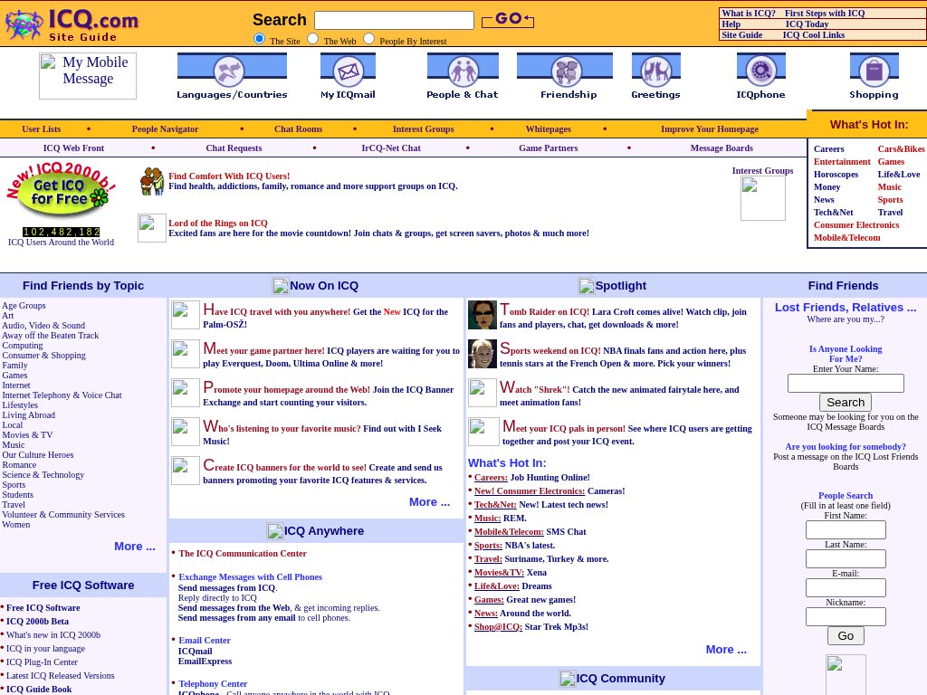Image resolution: width=927 pixels, height=695 pixels.
Task: Click the Lord of the Rings image
Action: tap(152, 229)
